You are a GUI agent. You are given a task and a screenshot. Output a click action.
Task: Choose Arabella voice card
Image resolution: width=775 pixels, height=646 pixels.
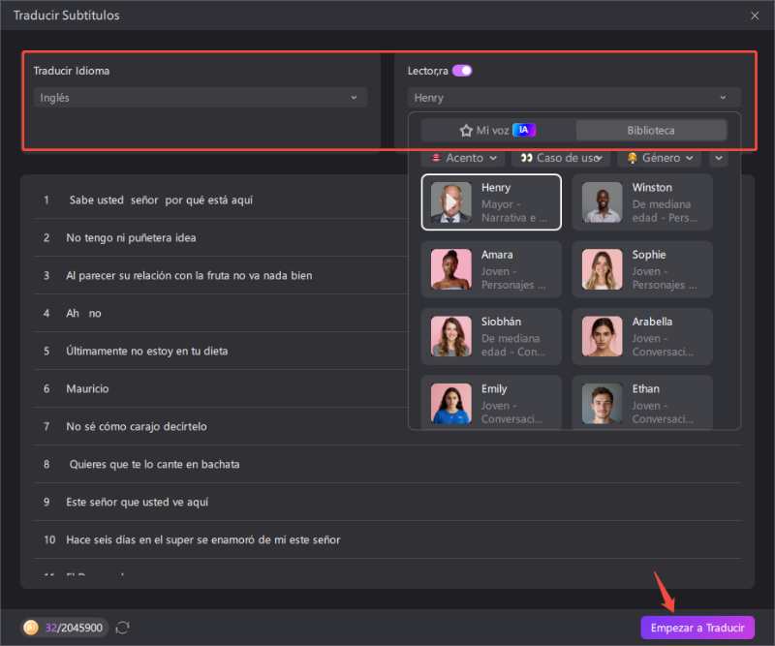pyautogui.click(x=642, y=336)
